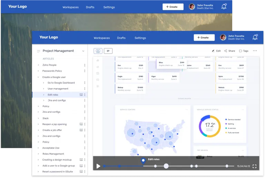This screenshot has width=265, height=178.
Task: Click the Edit pencil icon
Action: 213,51
